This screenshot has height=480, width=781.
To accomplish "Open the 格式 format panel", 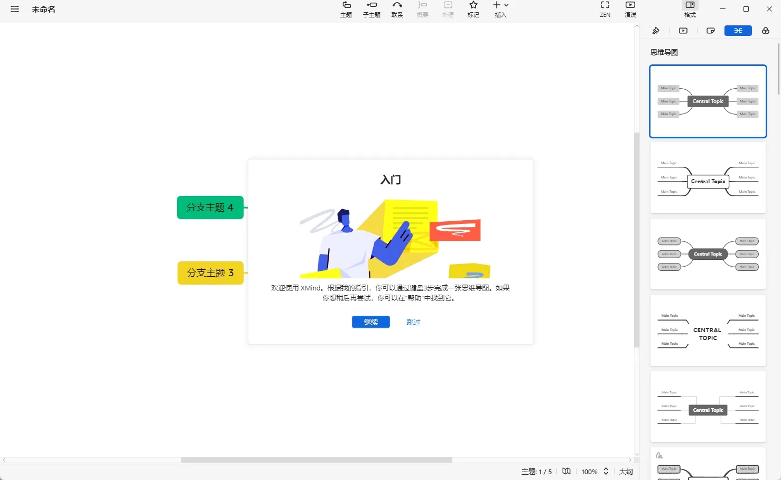I will [690, 10].
